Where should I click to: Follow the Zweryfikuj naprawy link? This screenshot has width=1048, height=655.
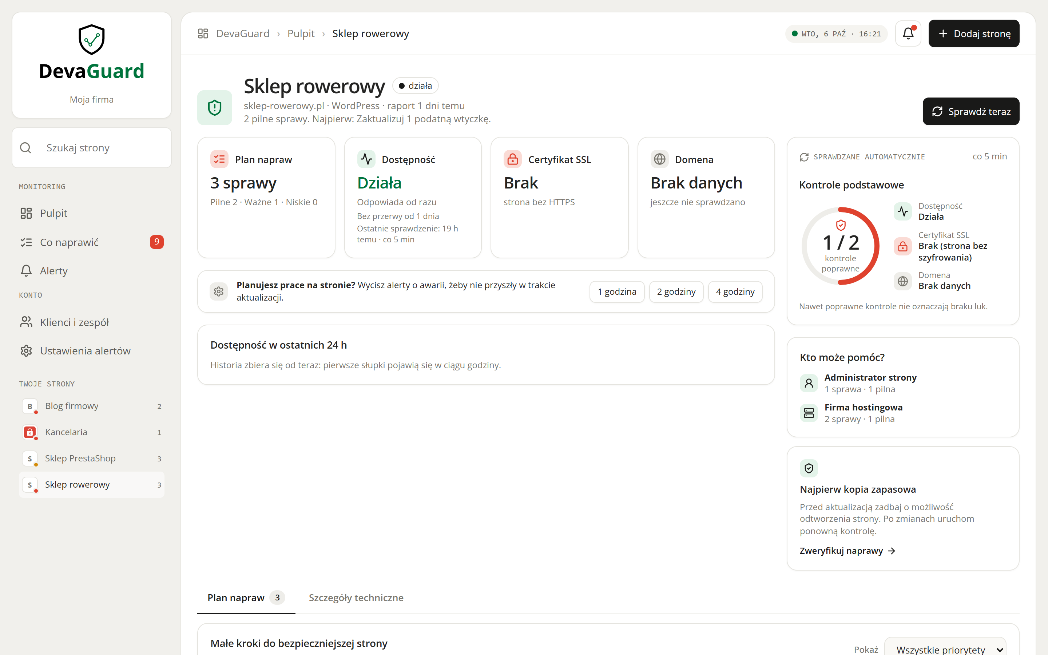(847, 551)
